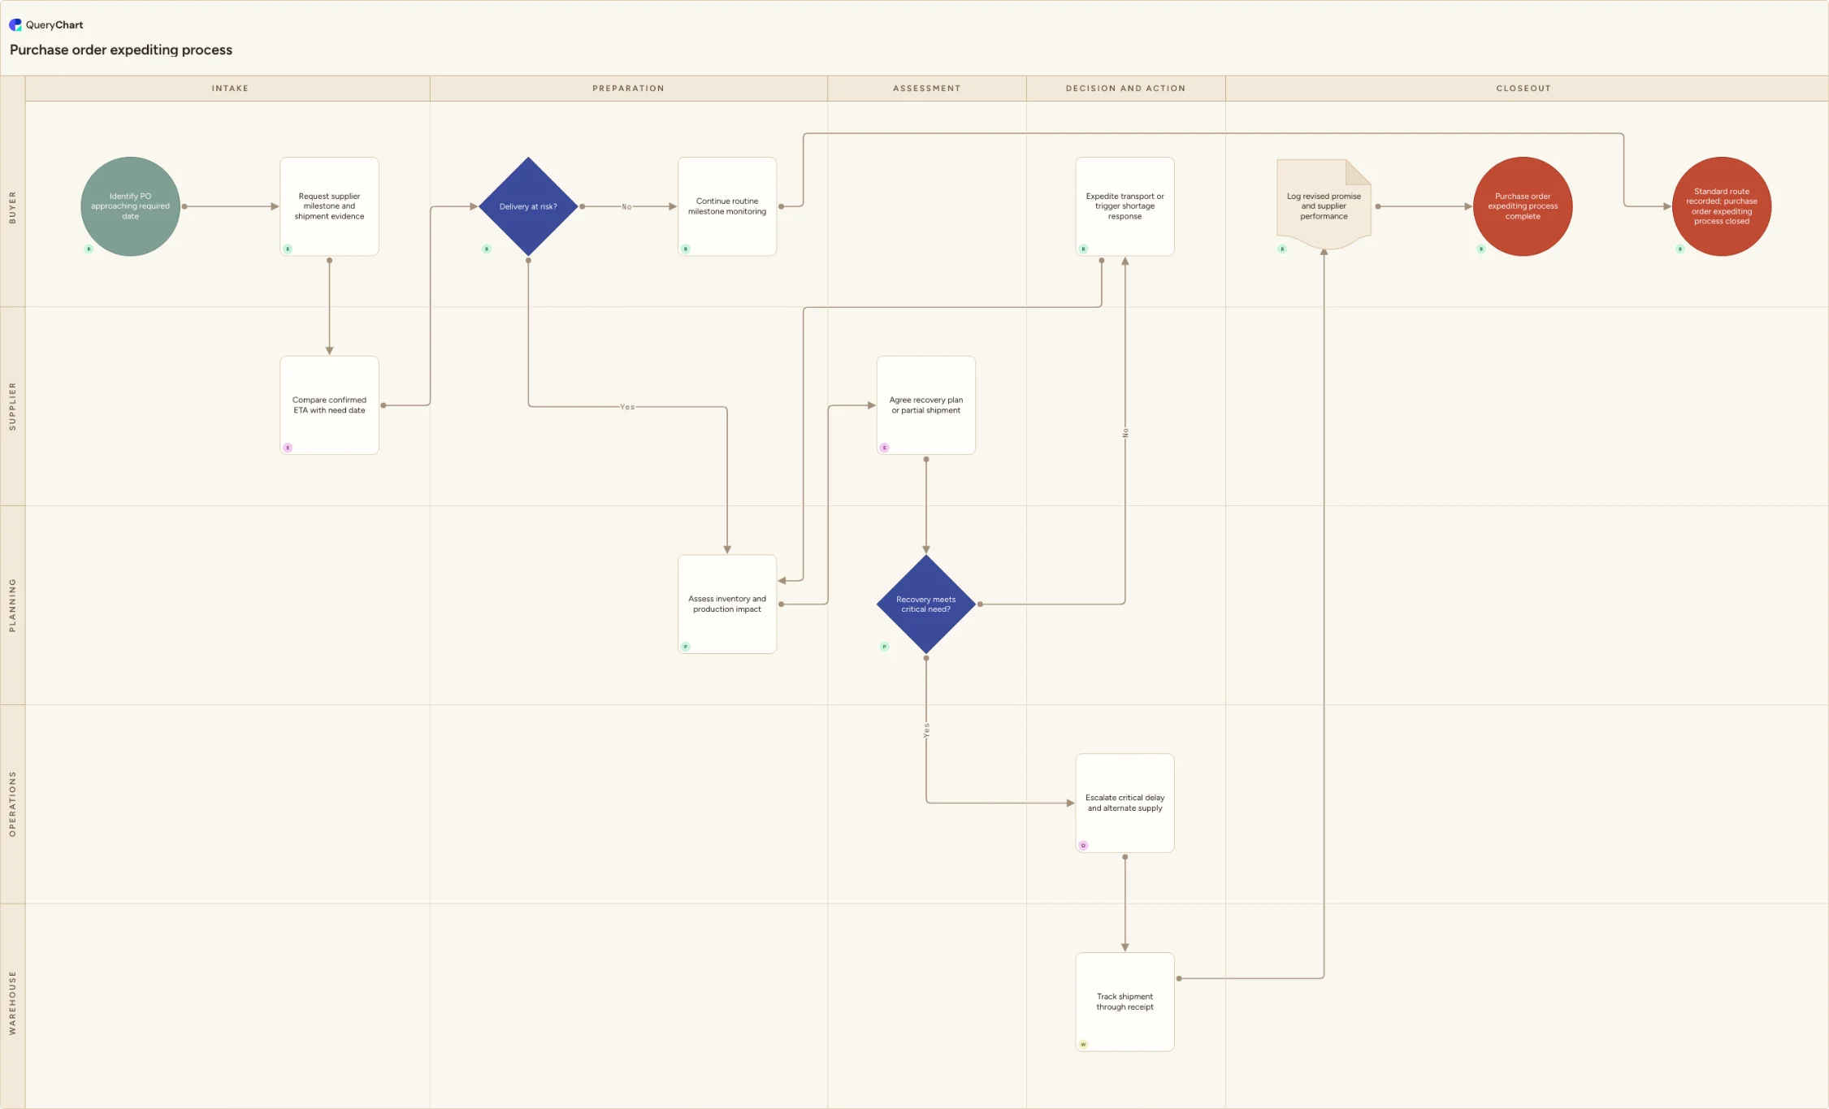Click the ASSESSMENT phase column header
1829x1109 pixels.
[x=927, y=89]
